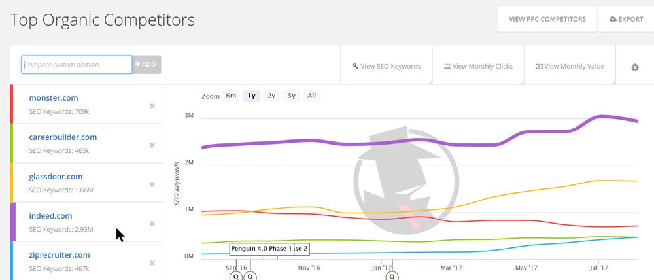
Task: Click the green careerbuilder.com color bar
Action: coord(12,143)
